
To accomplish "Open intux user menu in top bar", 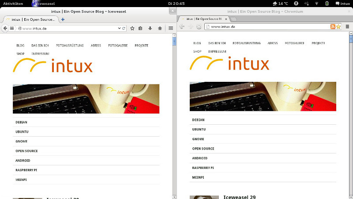I will pyautogui.click(x=343, y=4).
